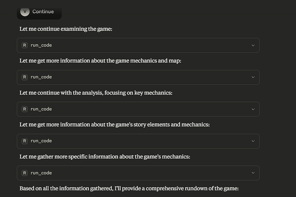Expand chevron under 'continue examining the game'
296x197 pixels.
253,46
